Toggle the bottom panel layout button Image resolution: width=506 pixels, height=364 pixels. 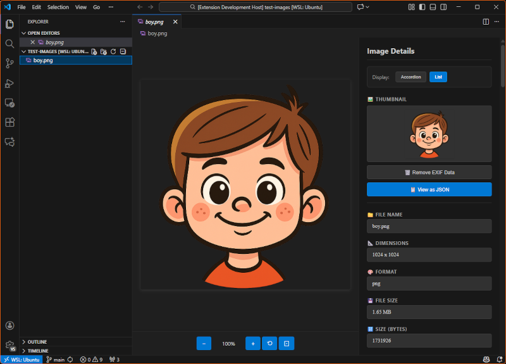point(431,7)
